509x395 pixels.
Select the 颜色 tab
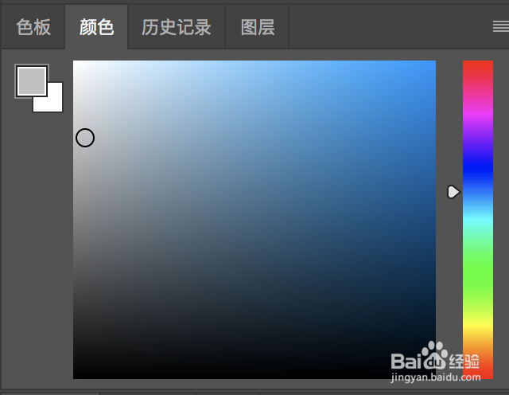pyautogui.click(x=96, y=27)
